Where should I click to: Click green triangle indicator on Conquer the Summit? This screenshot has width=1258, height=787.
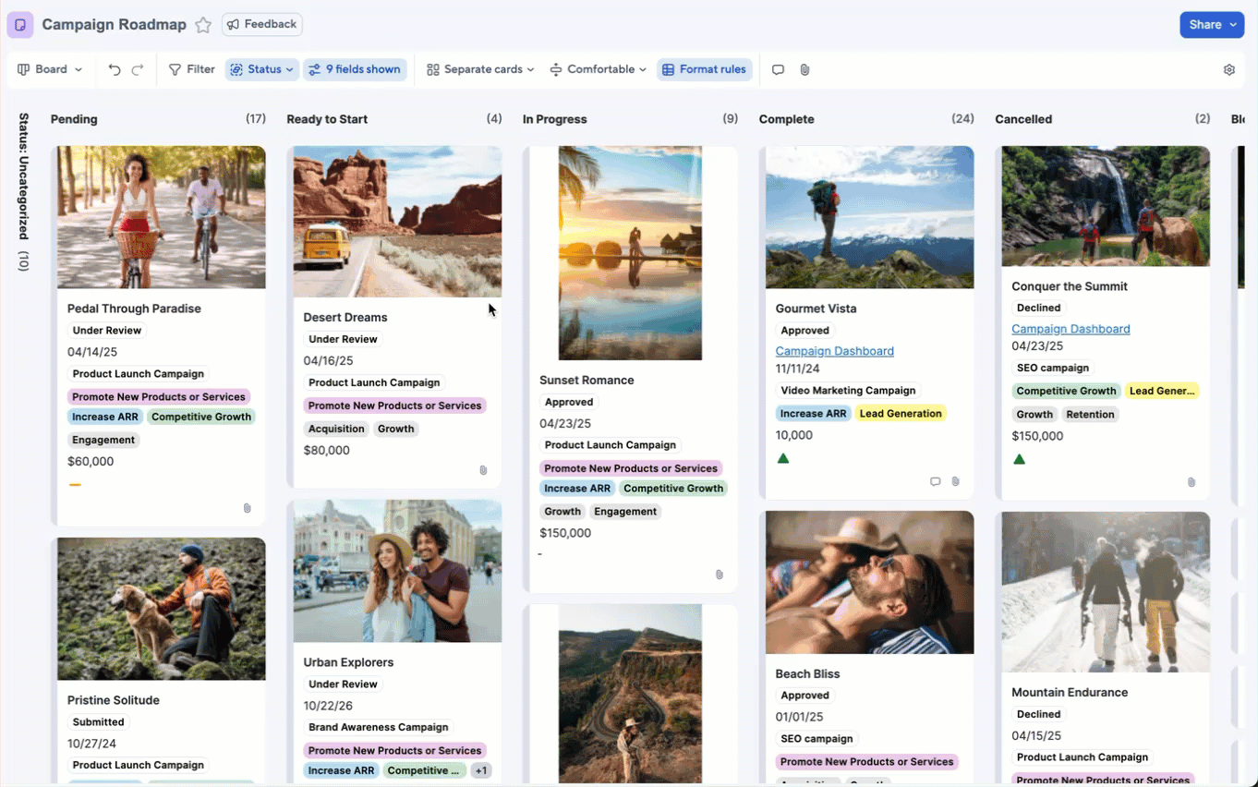coord(1020,459)
